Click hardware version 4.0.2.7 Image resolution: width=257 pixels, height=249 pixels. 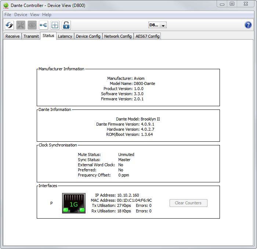[x=148, y=129]
